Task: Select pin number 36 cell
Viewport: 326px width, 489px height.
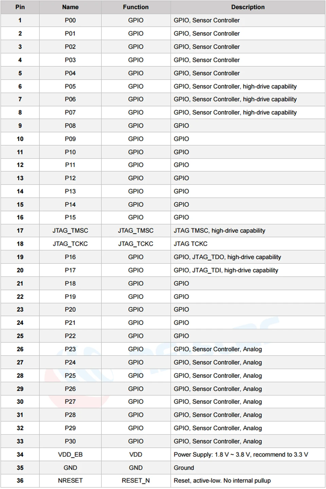Action: click(20, 480)
